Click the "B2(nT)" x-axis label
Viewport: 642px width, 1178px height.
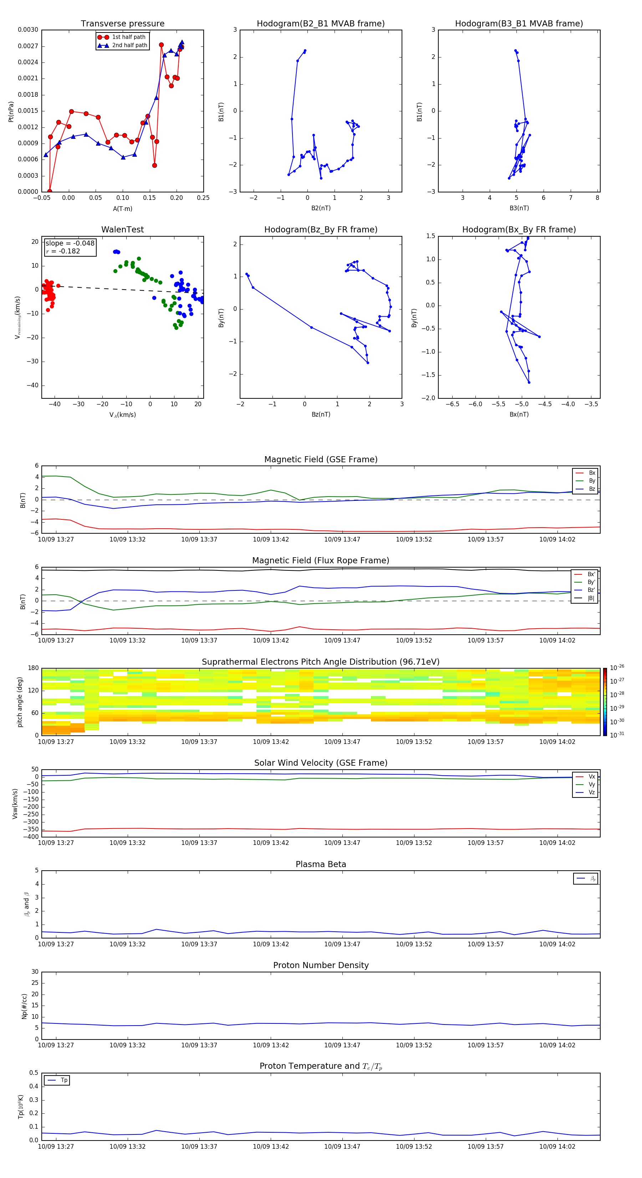321,208
